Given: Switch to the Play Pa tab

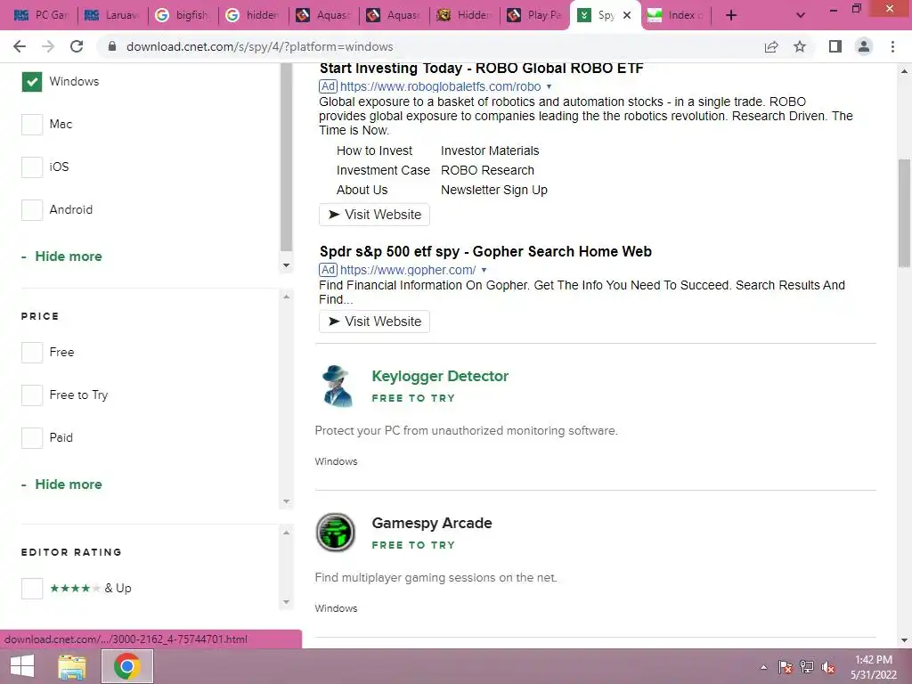Looking at the screenshot, I should (535, 15).
